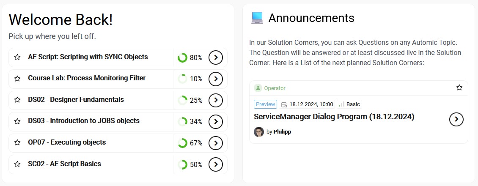Star the DS02 Designer Fundamentals course
The image size is (478, 186).
pyautogui.click(x=17, y=100)
